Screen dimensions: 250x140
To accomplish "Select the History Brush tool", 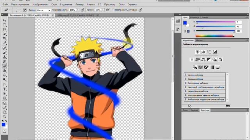I will 4,61.
